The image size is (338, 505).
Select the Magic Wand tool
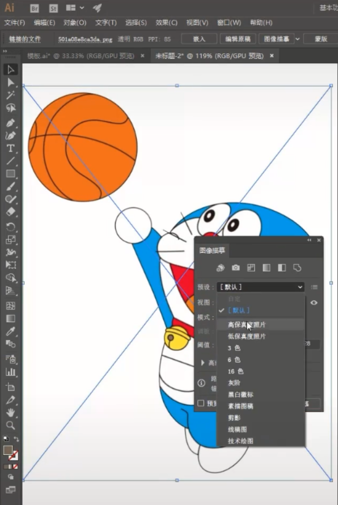tap(11, 95)
